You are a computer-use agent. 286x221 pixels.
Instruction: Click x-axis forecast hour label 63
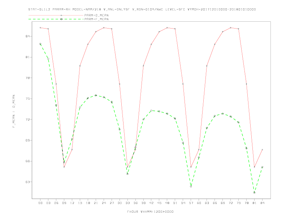[207, 203]
